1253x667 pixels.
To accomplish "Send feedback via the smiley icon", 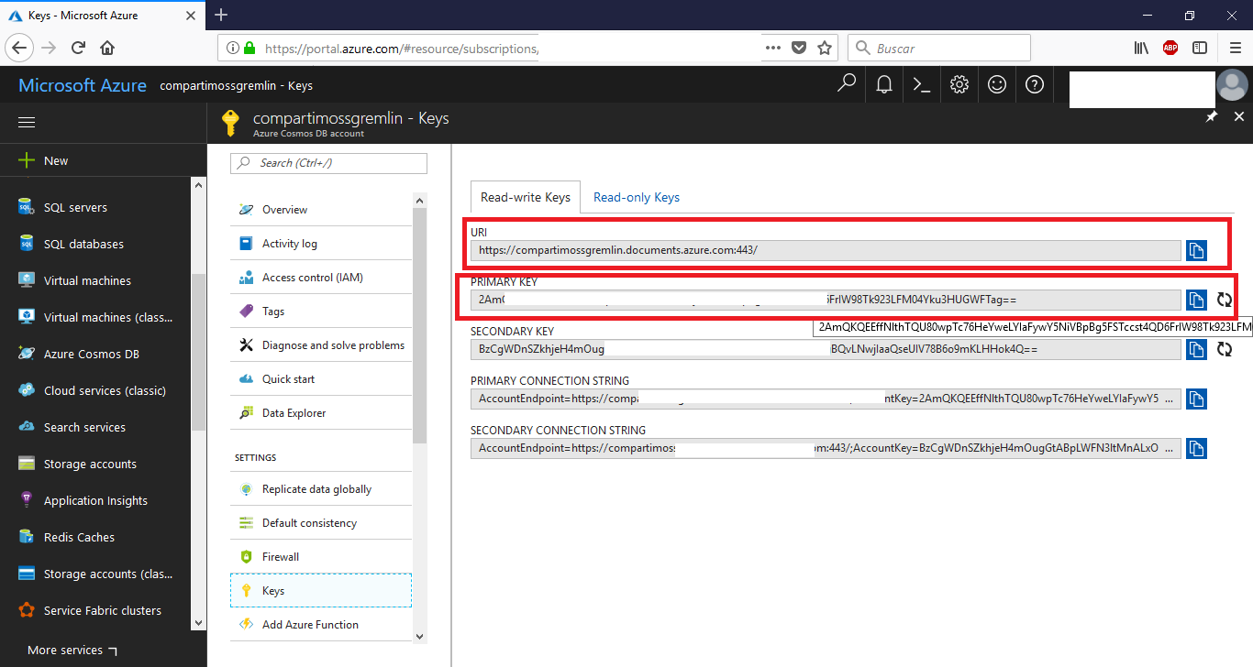I will pyautogui.click(x=996, y=83).
